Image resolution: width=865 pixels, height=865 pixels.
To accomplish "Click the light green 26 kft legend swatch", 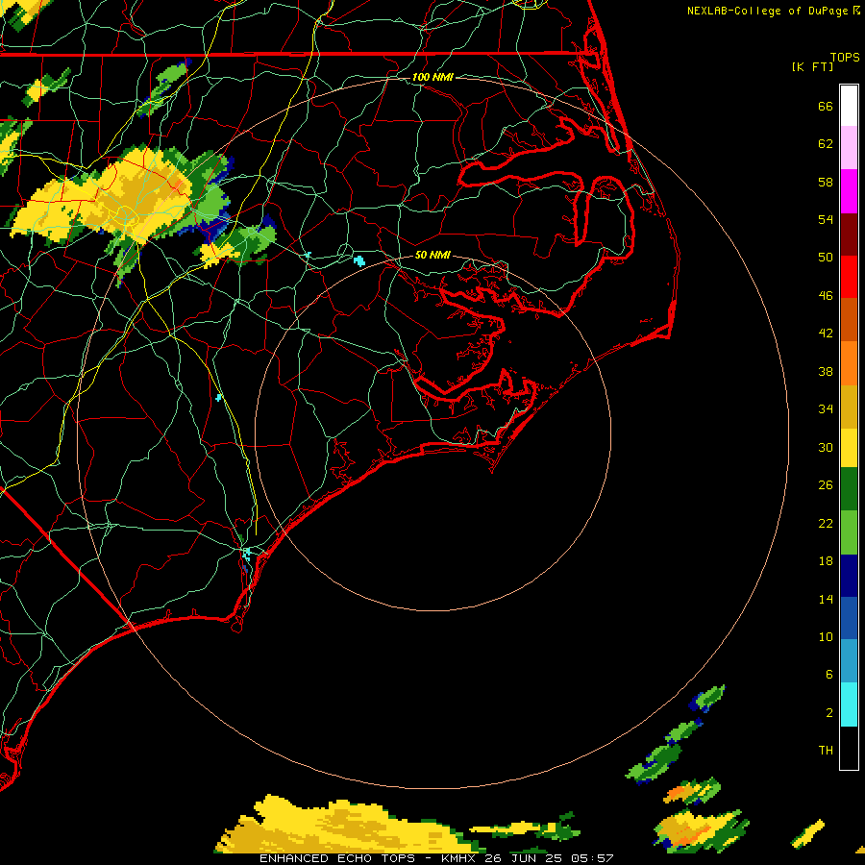I will coord(849,532).
